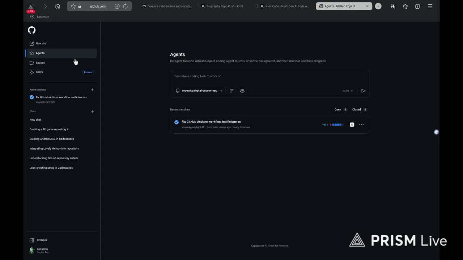Open the branch selector icon
The width and height of the screenshot is (463, 260).
(232, 91)
